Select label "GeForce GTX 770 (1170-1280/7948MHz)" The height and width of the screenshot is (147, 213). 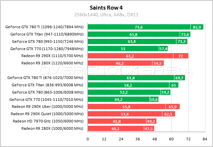[x=47, y=49]
